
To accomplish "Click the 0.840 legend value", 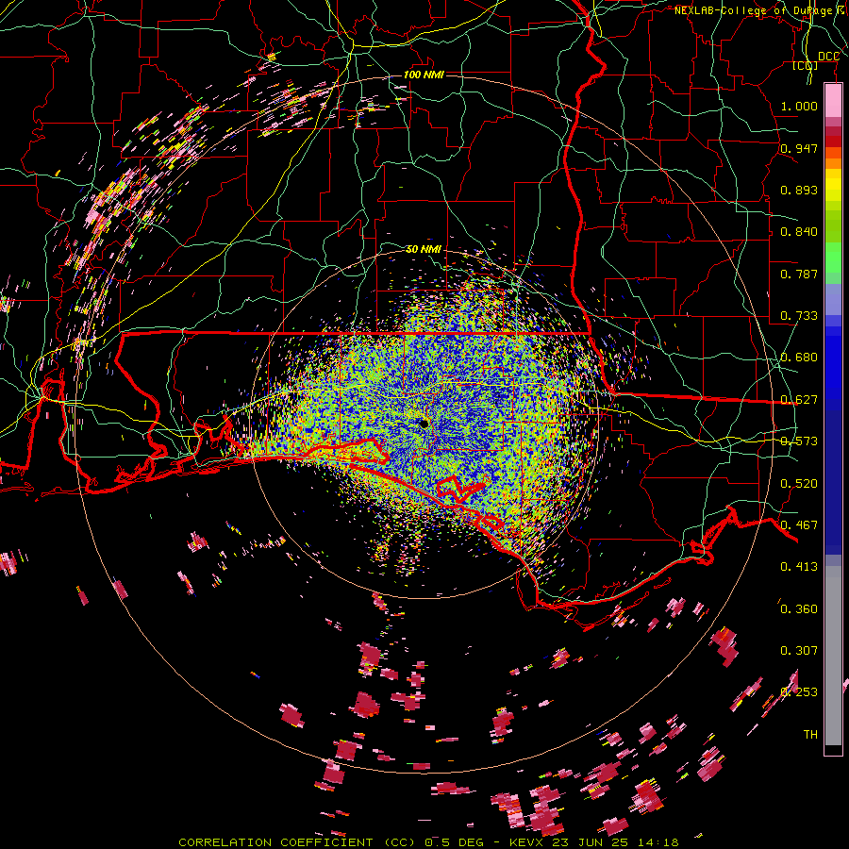I will click(799, 232).
